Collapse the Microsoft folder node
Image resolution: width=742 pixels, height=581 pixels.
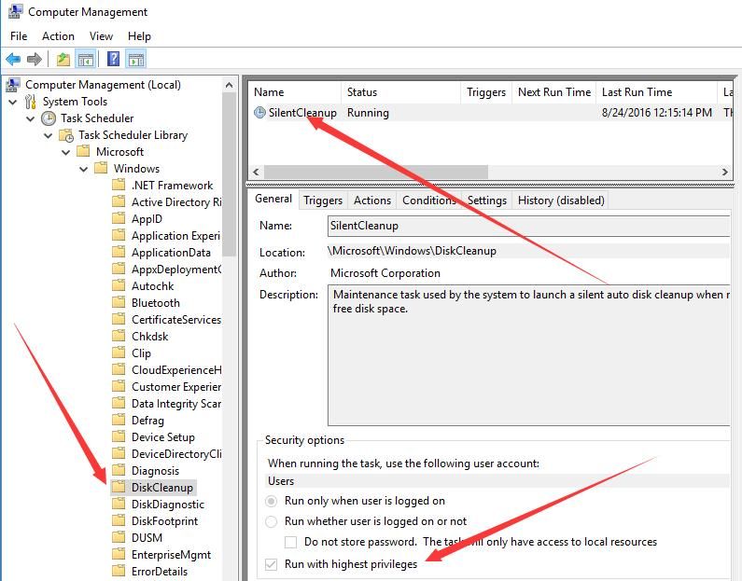pyautogui.click(x=65, y=152)
